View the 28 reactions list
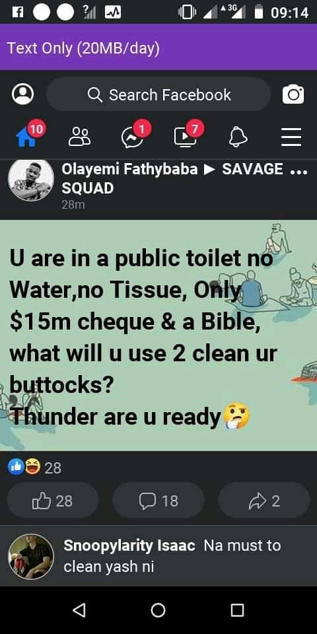Screen dimensions: 317x634 [x=35, y=468]
